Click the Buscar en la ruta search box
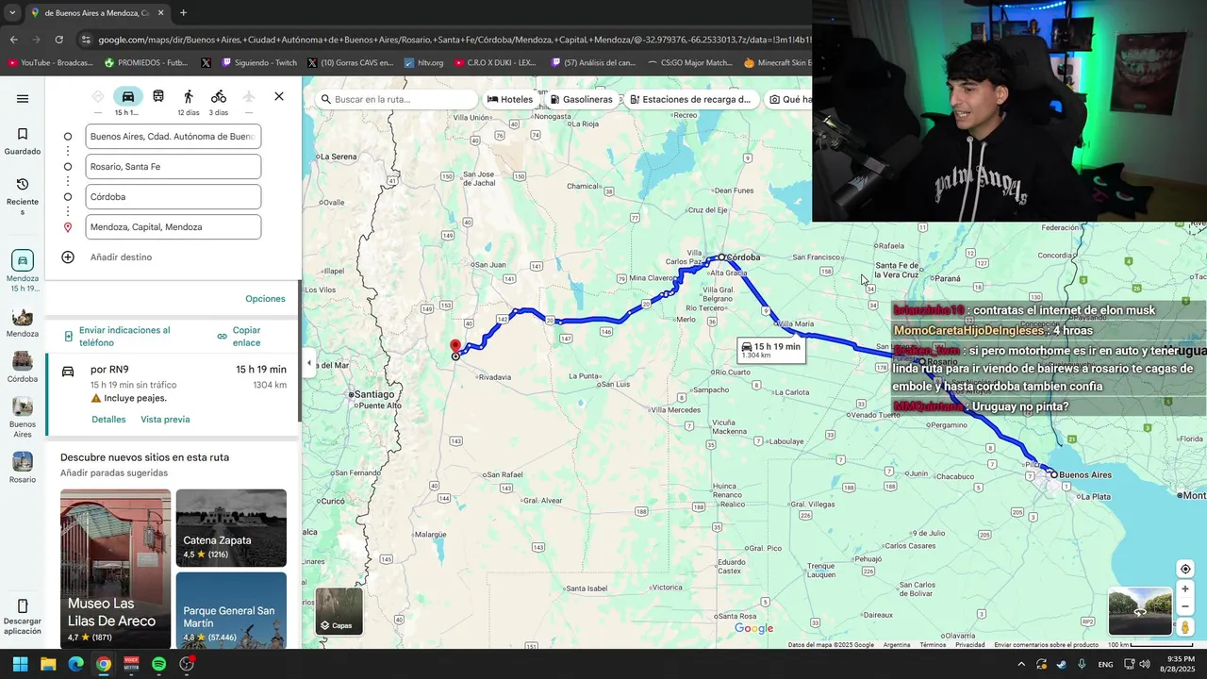 pos(396,99)
